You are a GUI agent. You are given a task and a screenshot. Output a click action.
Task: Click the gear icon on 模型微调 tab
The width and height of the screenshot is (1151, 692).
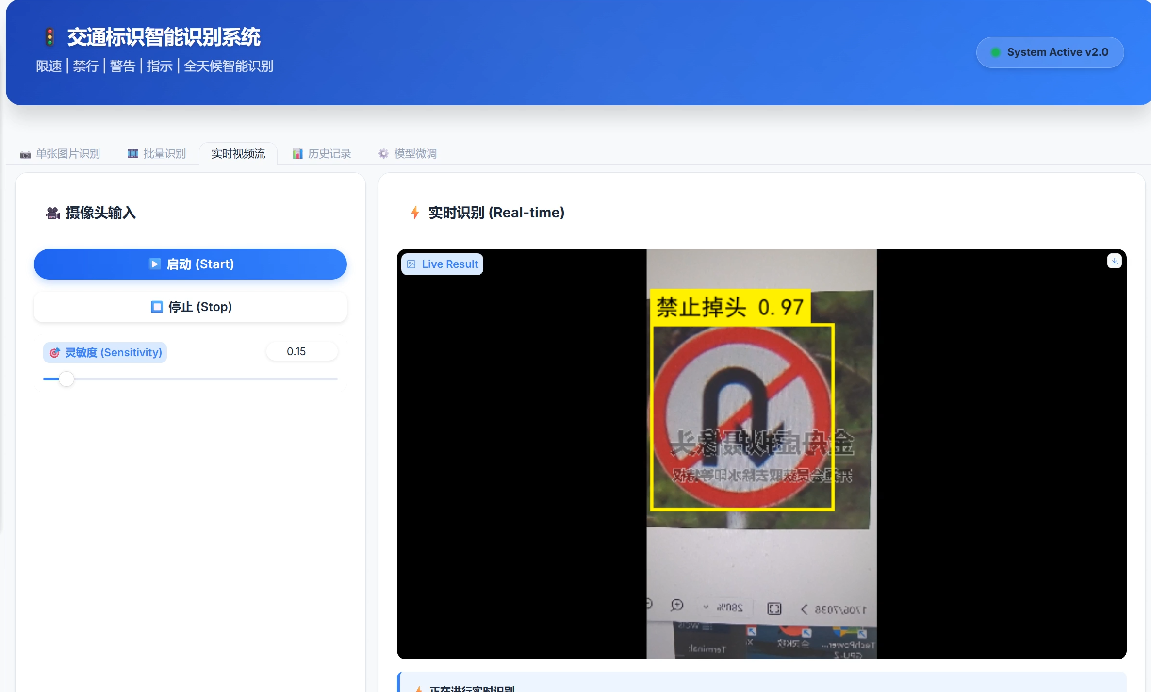pyautogui.click(x=383, y=154)
